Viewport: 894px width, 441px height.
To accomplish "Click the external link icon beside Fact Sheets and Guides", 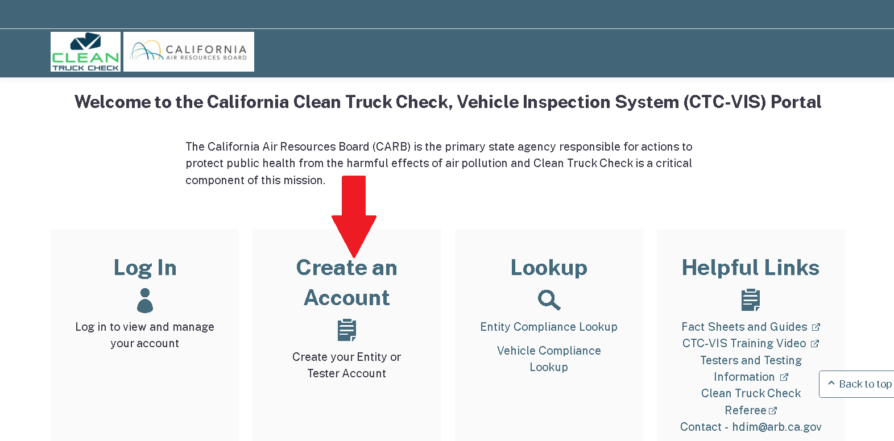I will click(816, 327).
